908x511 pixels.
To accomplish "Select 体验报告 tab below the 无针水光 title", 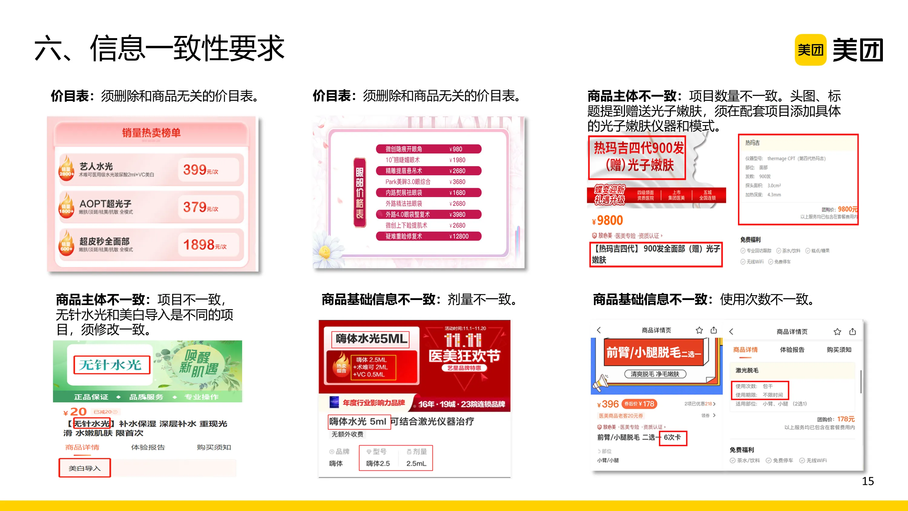I will click(x=148, y=447).
